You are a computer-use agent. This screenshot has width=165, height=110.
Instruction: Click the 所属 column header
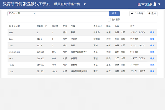click(x=73, y=26)
